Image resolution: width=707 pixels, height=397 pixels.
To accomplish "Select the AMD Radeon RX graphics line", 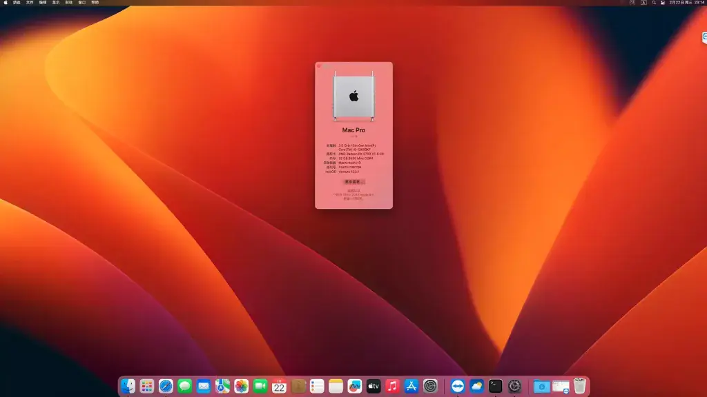I will (361, 154).
